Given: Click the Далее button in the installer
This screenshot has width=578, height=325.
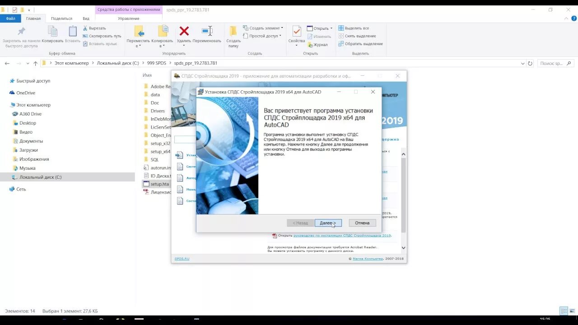Looking at the screenshot, I should click(328, 223).
